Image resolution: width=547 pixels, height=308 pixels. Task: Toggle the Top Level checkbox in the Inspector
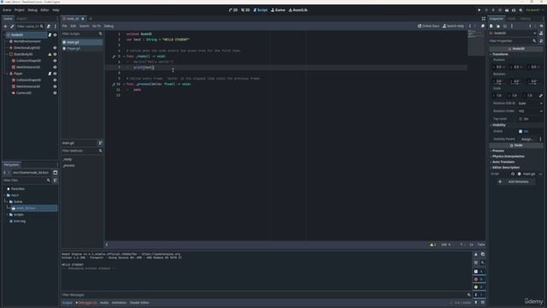(x=521, y=119)
